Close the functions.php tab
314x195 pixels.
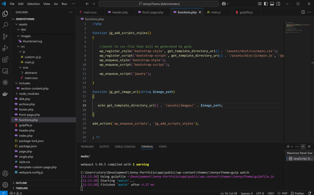click(200, 12)
